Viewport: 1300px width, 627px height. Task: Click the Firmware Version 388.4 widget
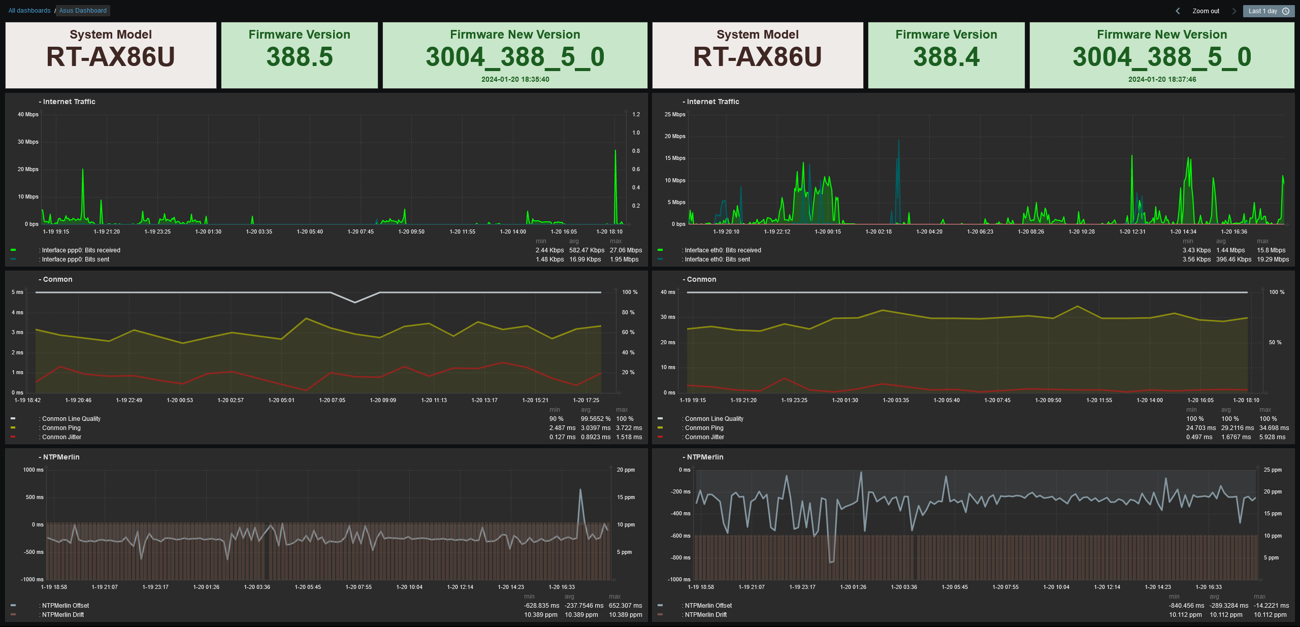coord(946,55)
